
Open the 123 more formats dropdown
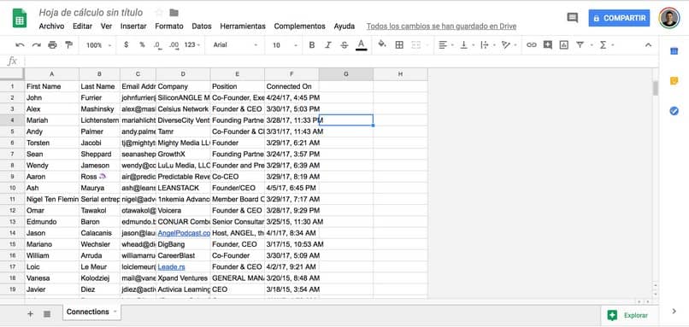[x=192, y=44]
